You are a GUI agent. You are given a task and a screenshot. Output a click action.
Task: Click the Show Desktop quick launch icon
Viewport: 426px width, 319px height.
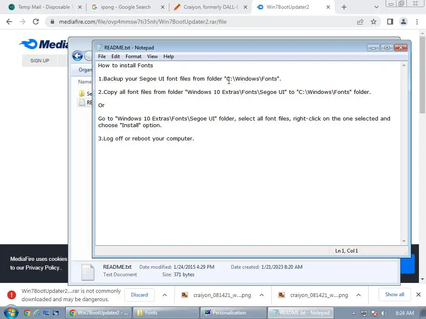click(46, 313)
